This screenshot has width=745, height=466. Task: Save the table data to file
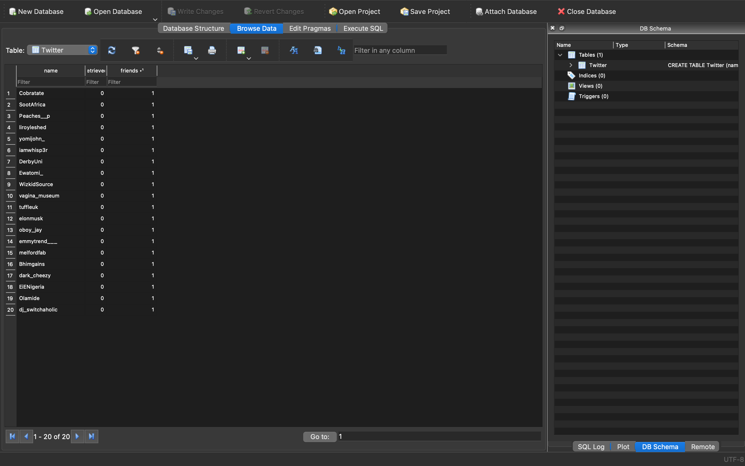click(x=188, y=50)
